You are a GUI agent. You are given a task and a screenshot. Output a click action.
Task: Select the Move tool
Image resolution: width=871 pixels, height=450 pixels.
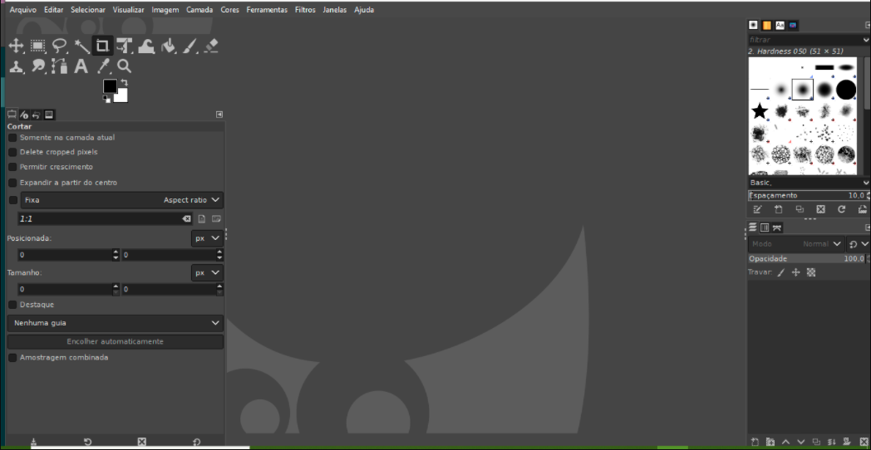16,46
